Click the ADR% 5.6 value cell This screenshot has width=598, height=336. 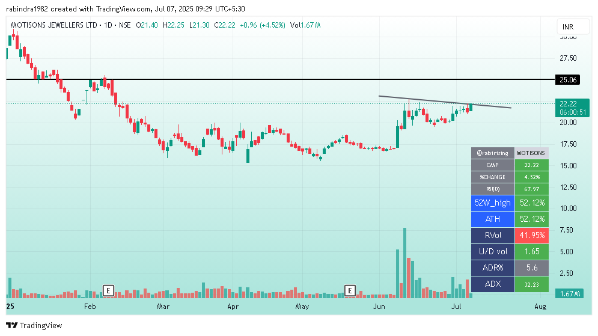click(532, 267)
